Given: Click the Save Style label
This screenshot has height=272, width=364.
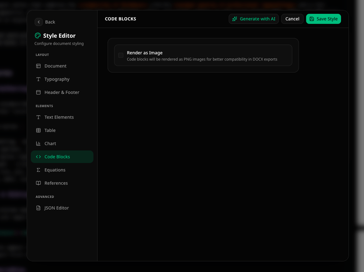Looking at the screenshot, I should pos(327,19).
